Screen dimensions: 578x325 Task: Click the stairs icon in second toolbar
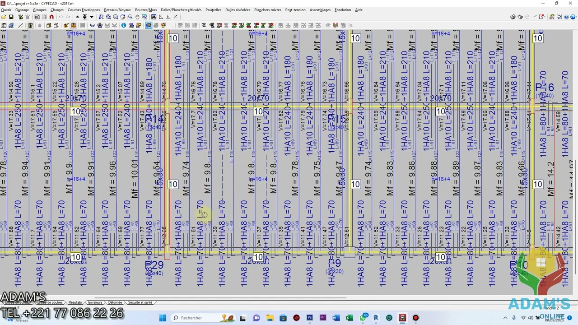pos(21,25)
